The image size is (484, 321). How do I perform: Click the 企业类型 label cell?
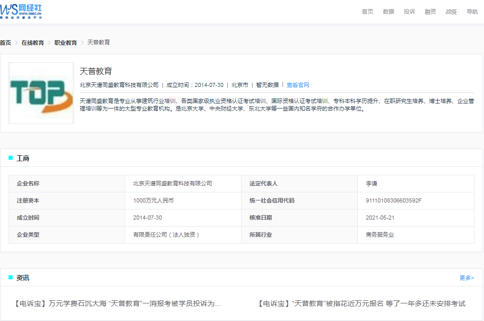67,235
